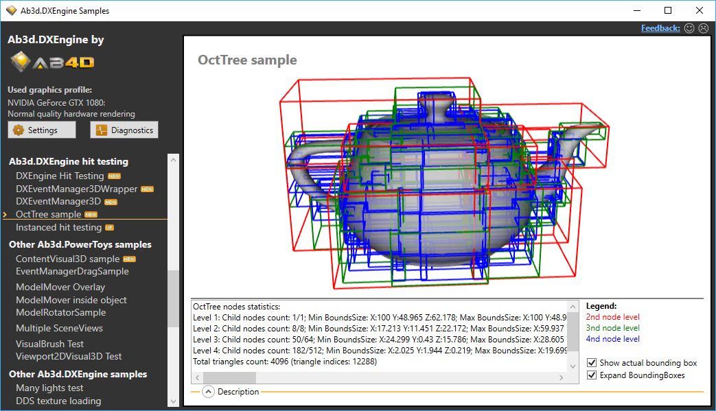Open the Many lights test sample
This screenshot has height=411, width=716.
click(x=49, y=388)
